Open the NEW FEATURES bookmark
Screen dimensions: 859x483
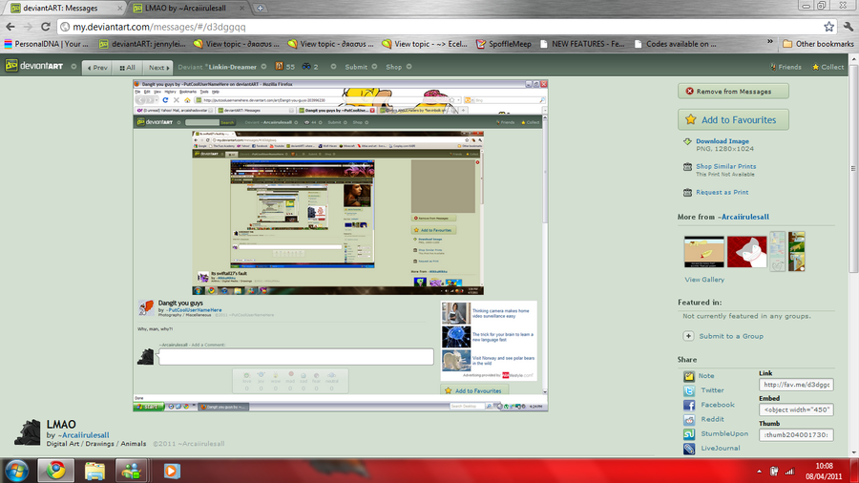click(582, 43)
